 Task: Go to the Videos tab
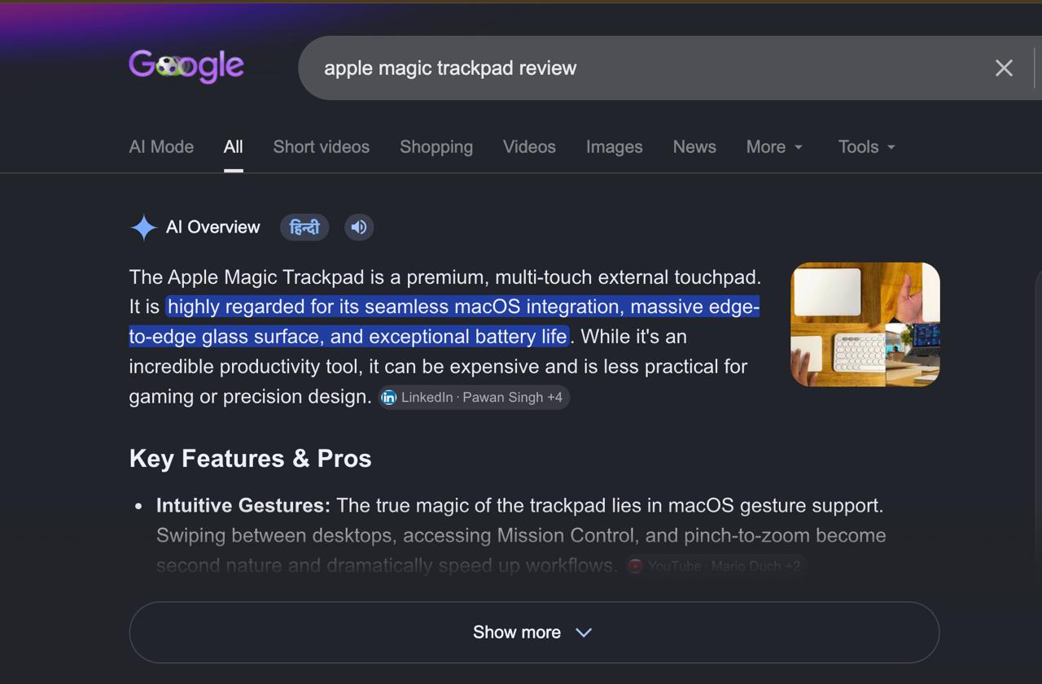(x=529, y=147)
